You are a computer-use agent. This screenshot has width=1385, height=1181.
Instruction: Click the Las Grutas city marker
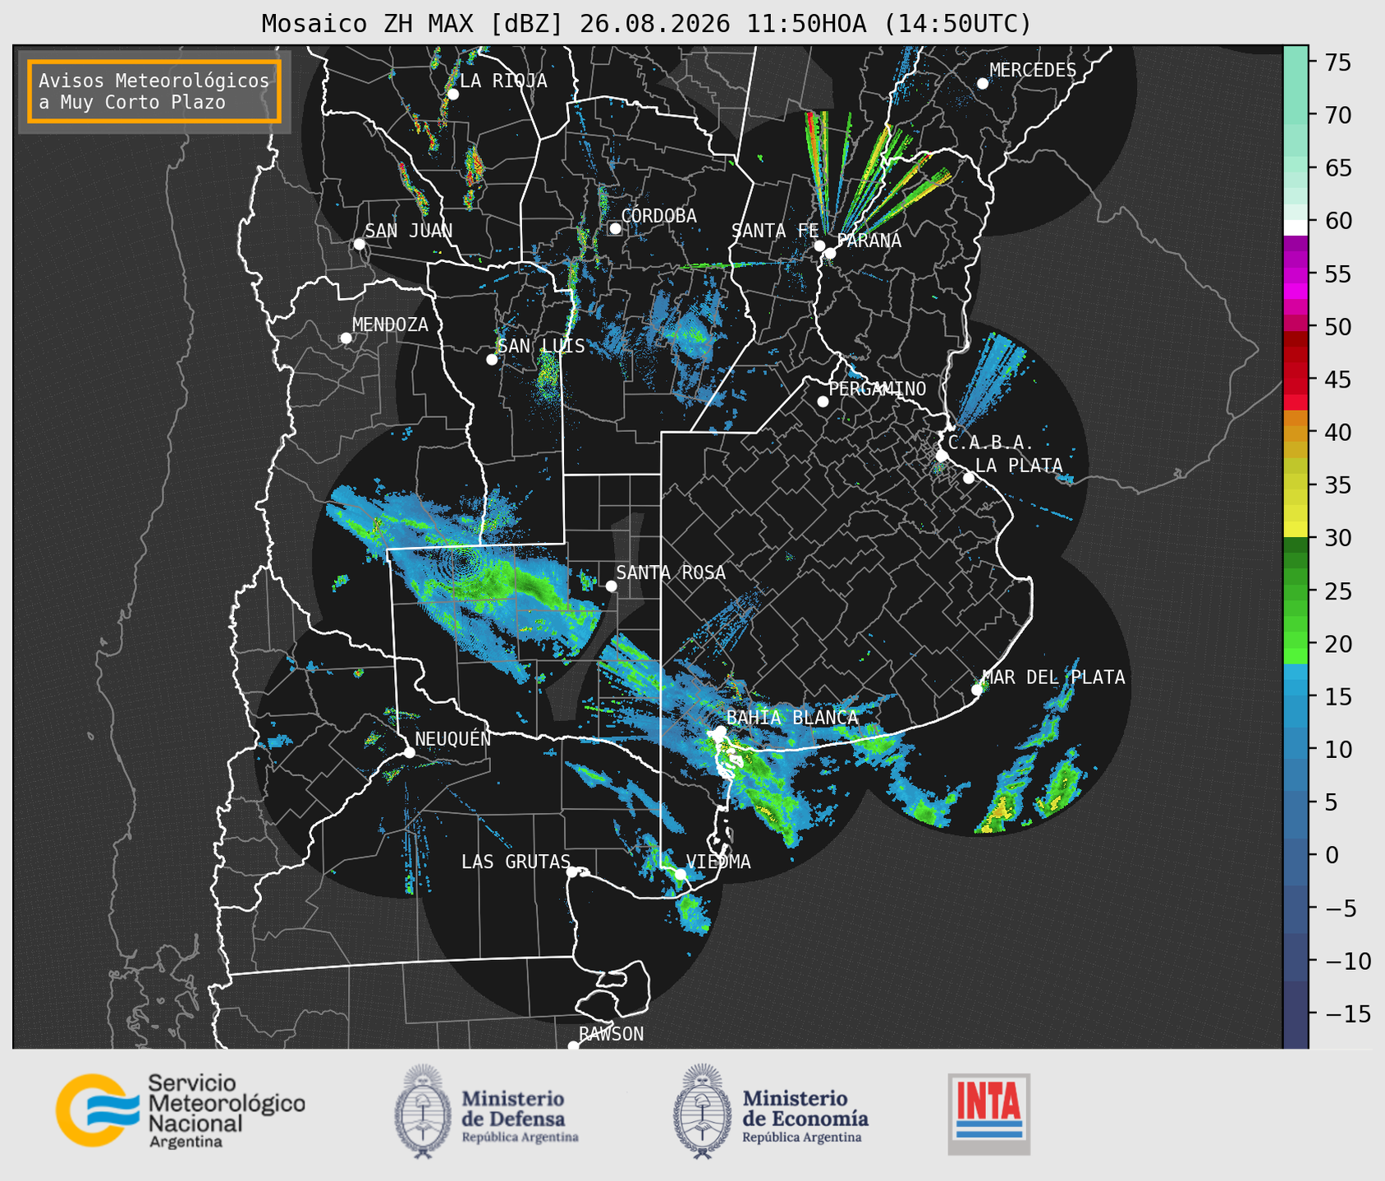[572, 871]
